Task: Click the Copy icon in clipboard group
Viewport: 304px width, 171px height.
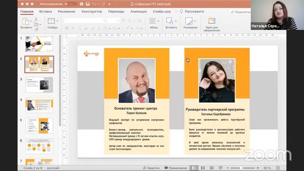Action: click(x=36, y=24)
